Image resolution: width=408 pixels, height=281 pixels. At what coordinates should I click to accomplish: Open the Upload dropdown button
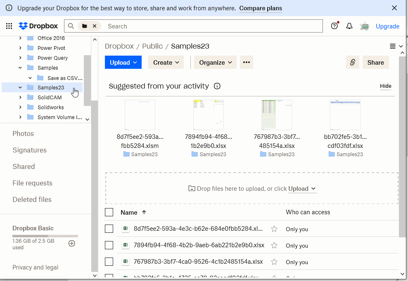click(123, 62)
